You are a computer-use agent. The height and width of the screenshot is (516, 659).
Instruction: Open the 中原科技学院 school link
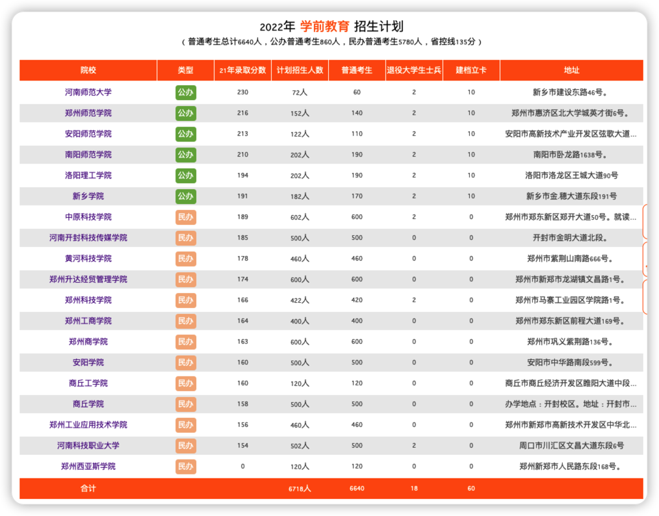[88, 217]
